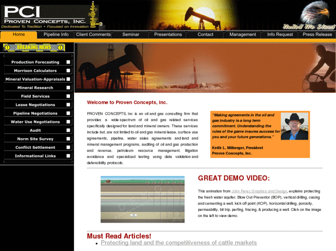This screenshot has width=336, height=251.
Task: Click the drilling demo video thumbnail
Action: (142, 199)
